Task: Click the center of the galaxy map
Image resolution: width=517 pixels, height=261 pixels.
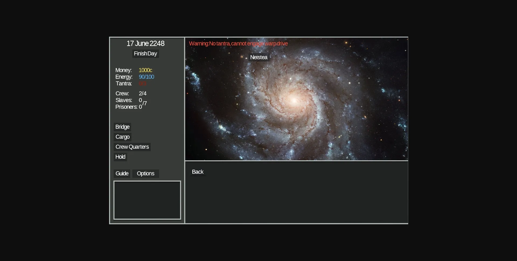Action: click(296, 99)
